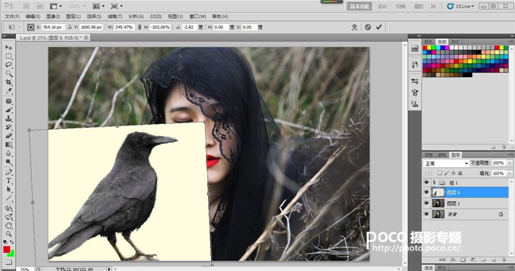Select the Horizontal Type tool

tap(8, 180)
